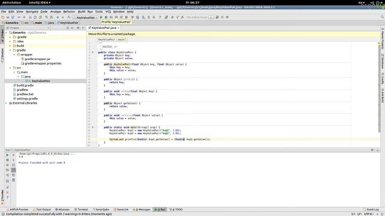Click the Help question mark toolbar icon
Screen dimensions: 385x216
click(160, 17)
